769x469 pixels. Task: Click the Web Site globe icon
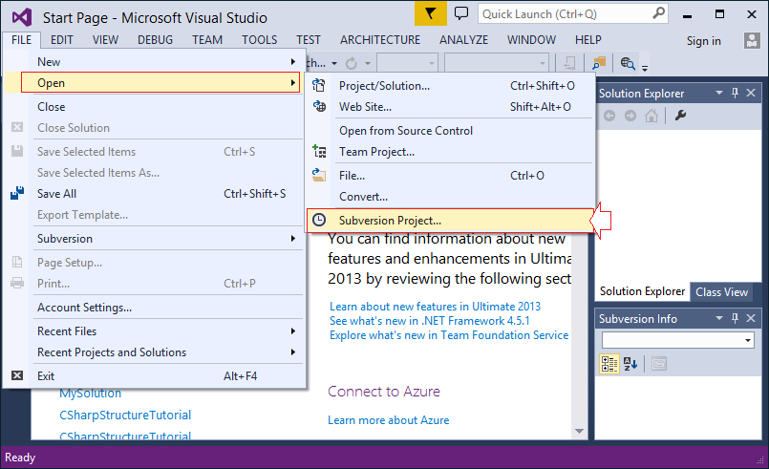319,106
